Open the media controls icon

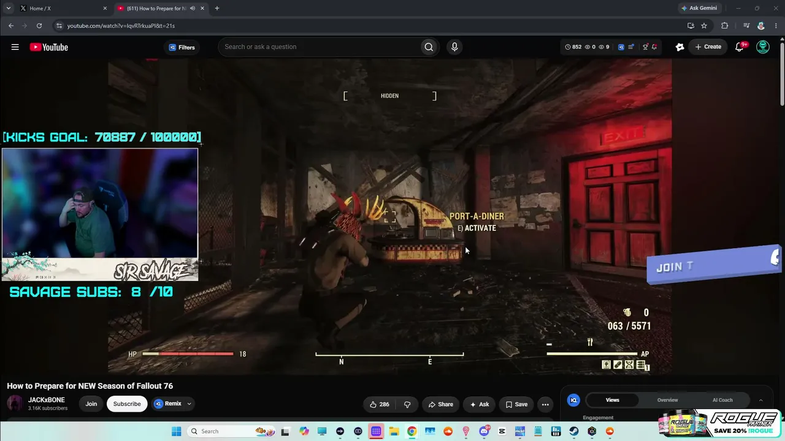[x=746, y=26]
